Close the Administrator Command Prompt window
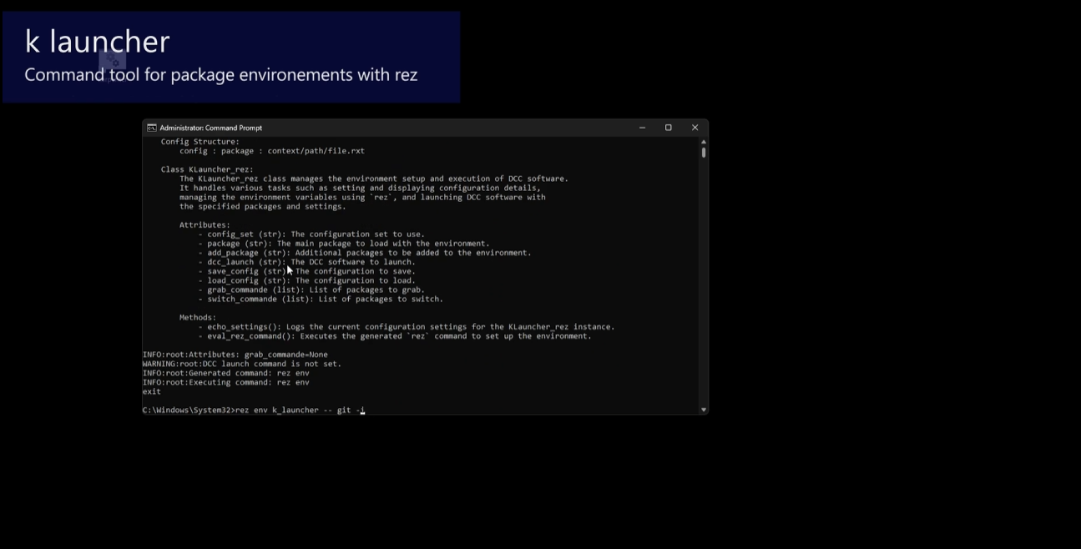This screenshot has width=1081, height=549. coord(695,128)
